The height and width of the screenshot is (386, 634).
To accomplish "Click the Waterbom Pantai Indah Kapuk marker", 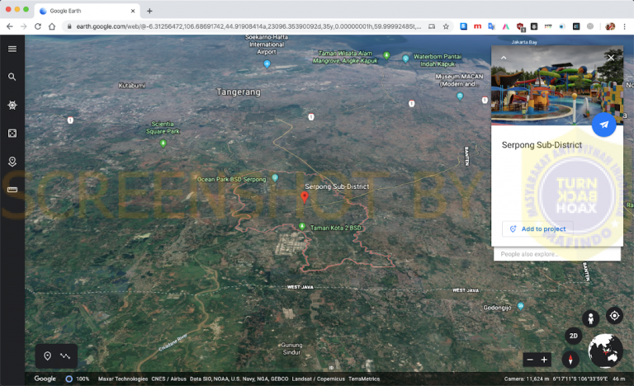I will [x=405, y=59].
